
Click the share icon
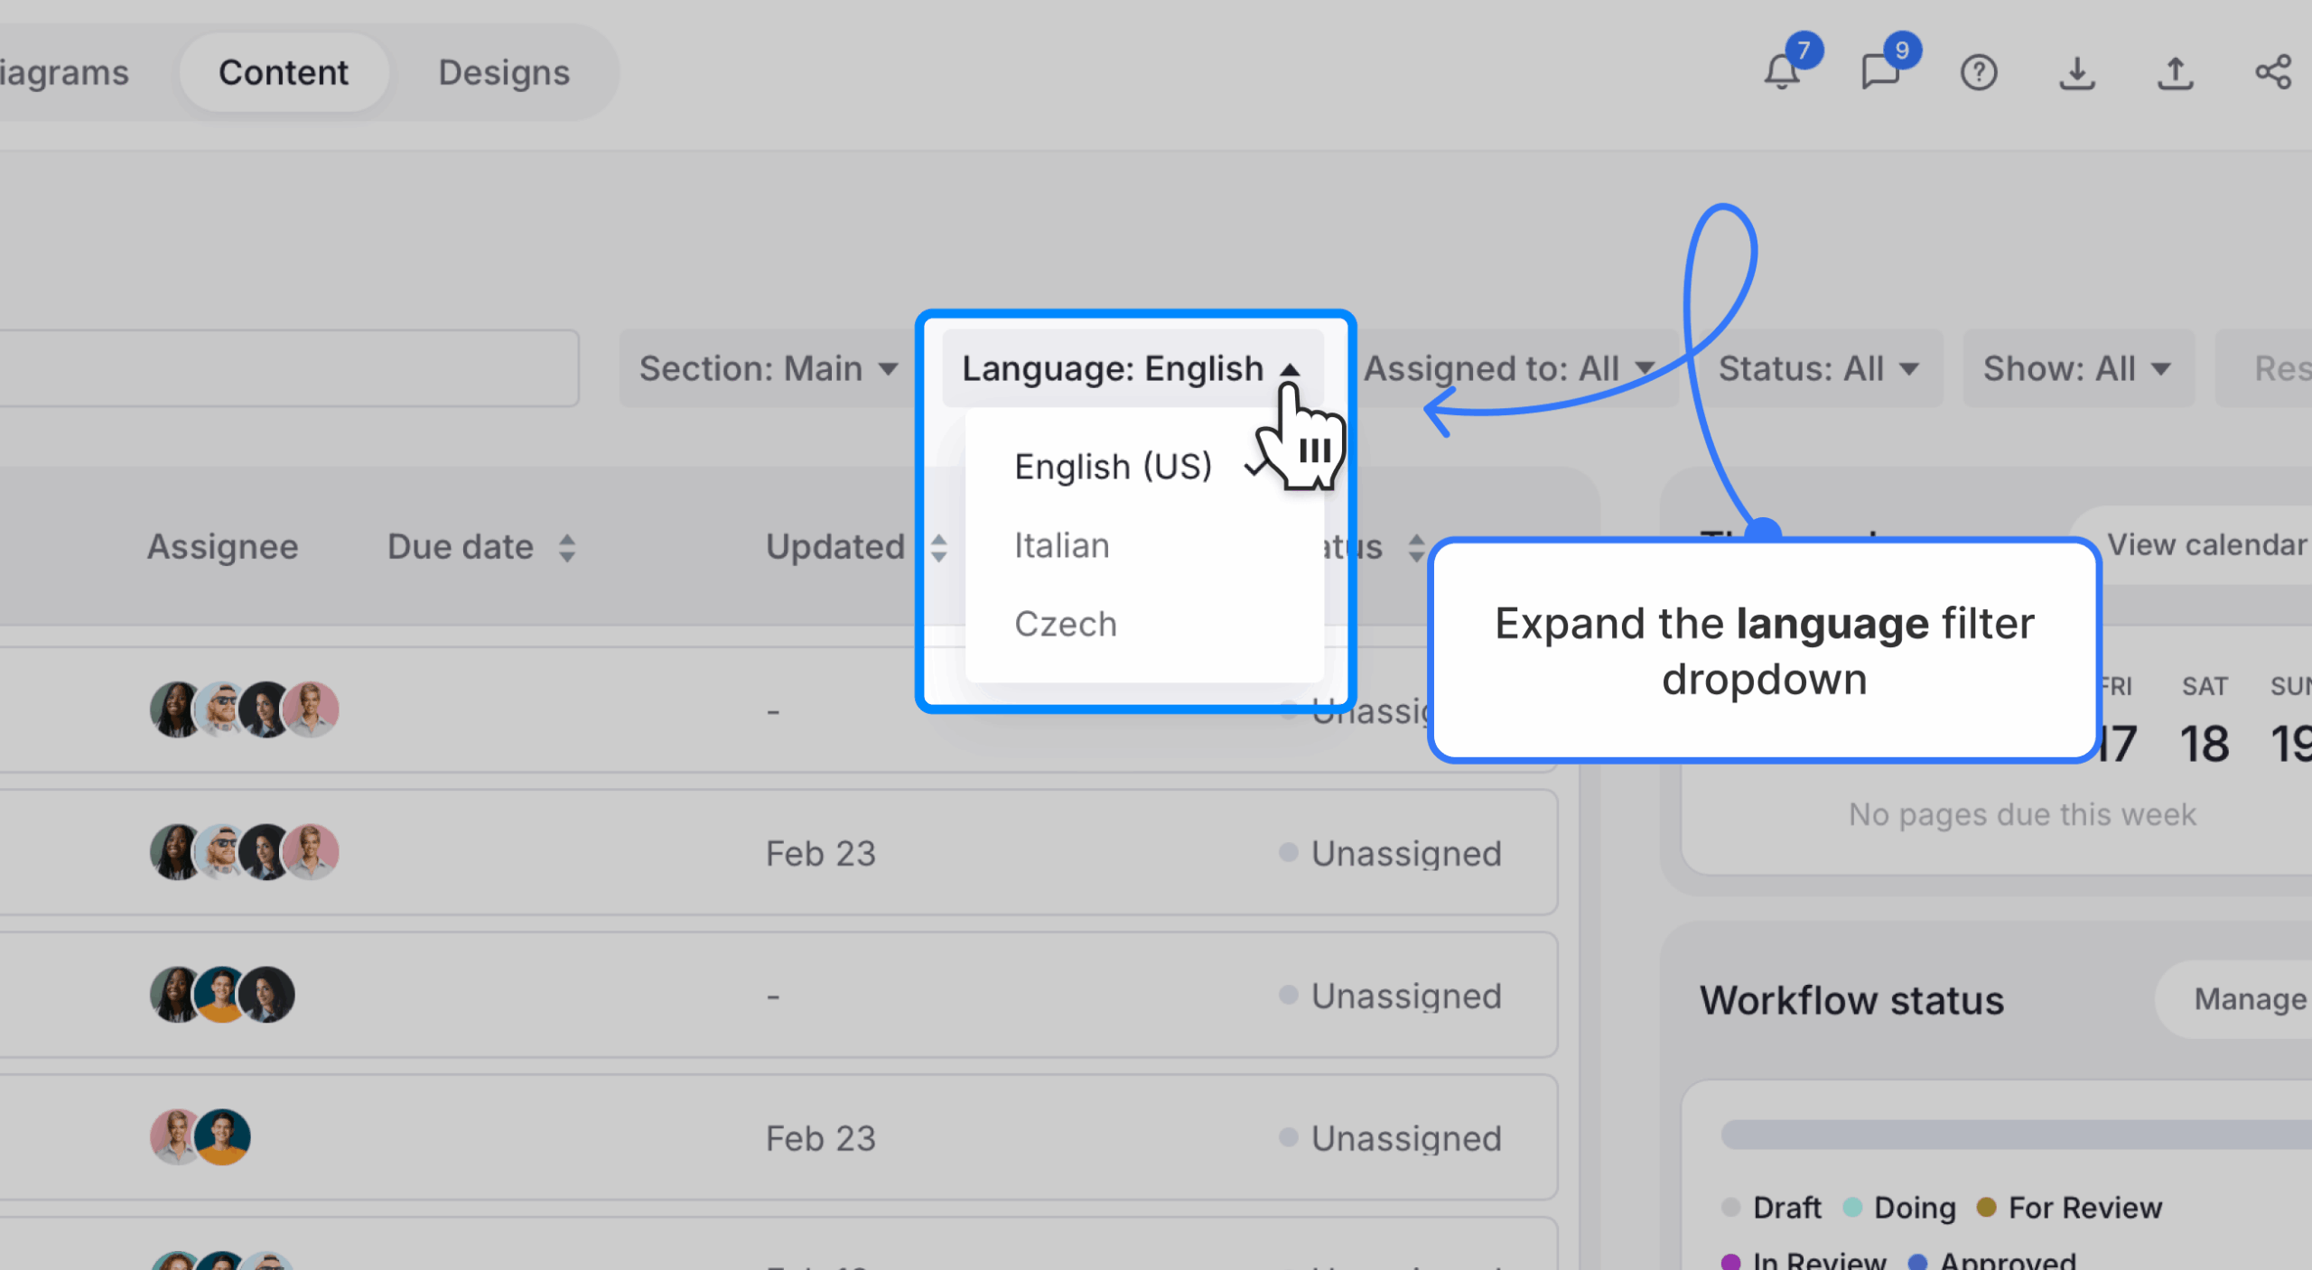point(2273,72)
